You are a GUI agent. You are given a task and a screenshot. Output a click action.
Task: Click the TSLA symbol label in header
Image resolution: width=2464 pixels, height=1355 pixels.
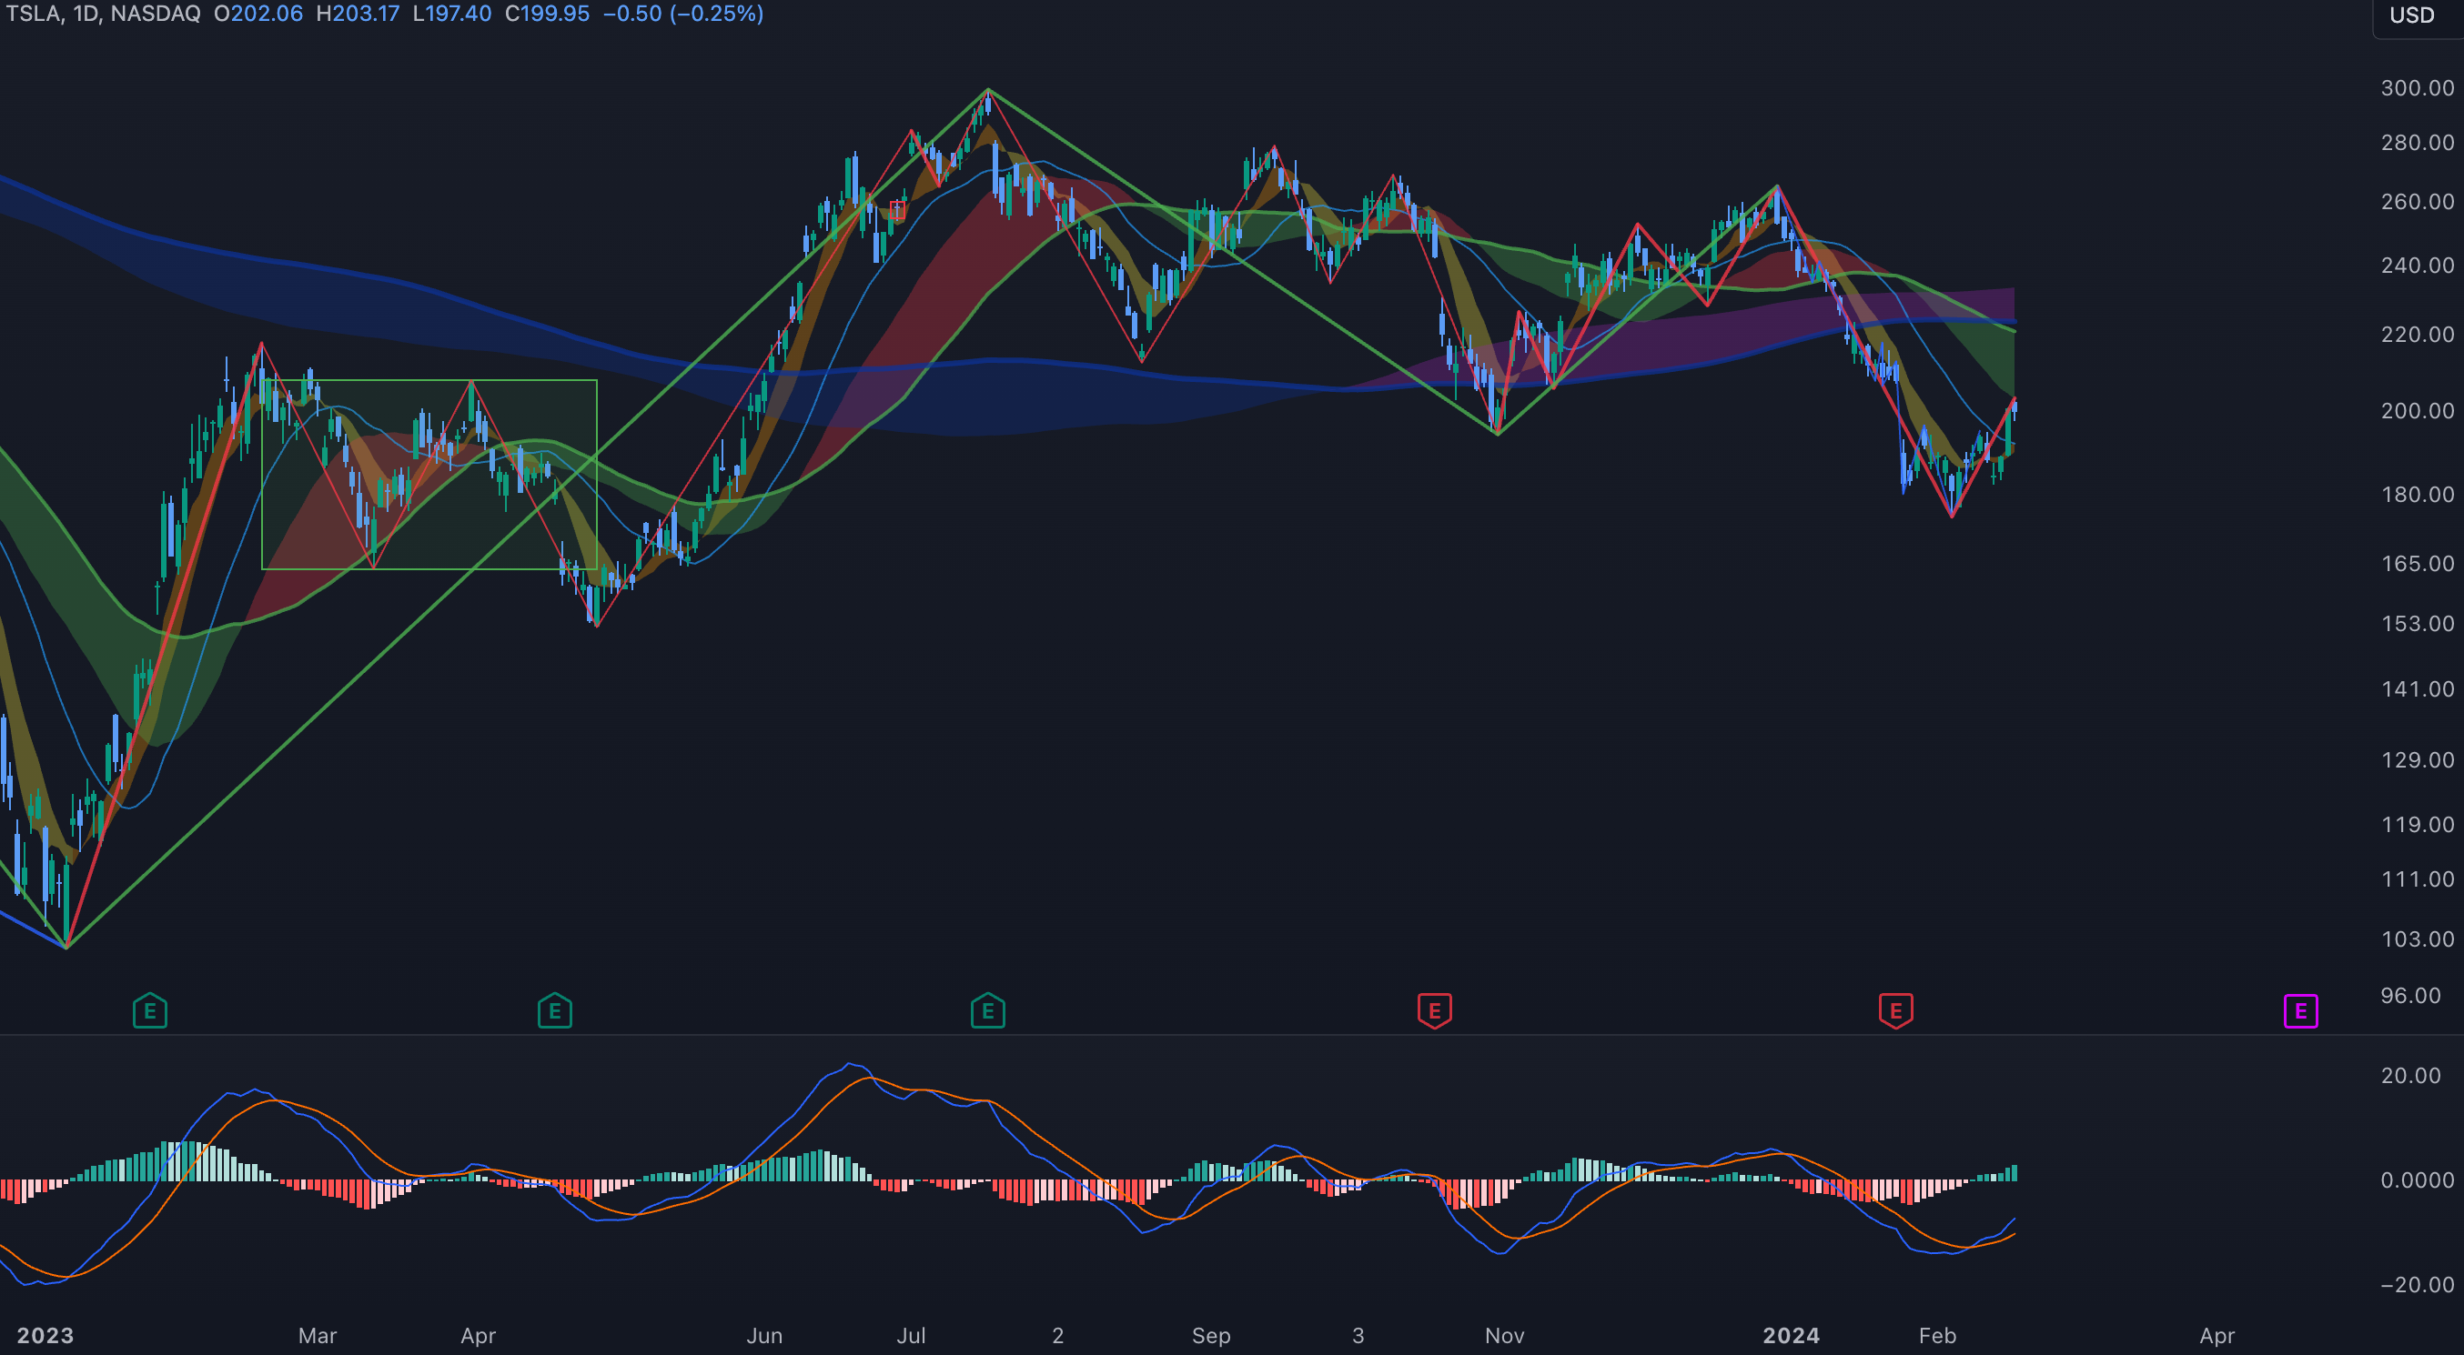[33, 14]
